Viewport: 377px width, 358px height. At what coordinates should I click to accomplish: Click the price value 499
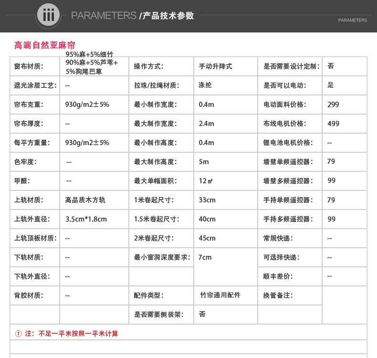333,124
